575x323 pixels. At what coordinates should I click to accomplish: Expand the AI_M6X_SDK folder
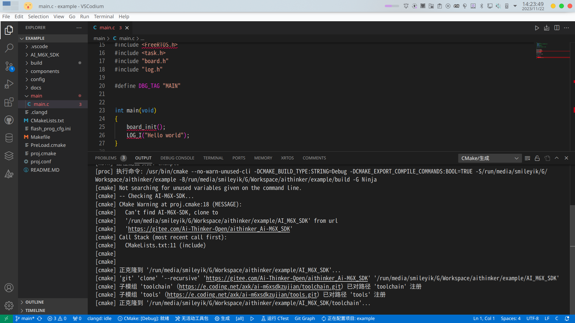(x=53, y=55)
